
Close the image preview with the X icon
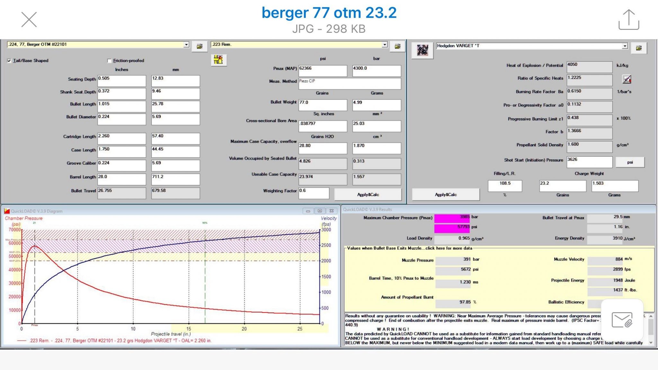(x=29, y=20)
